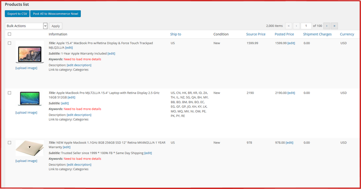Viewport: 361px width, 189px height.
Task: Select the Apple 15.4" MacBook Pro row checkbox
Action: (9, 43)
